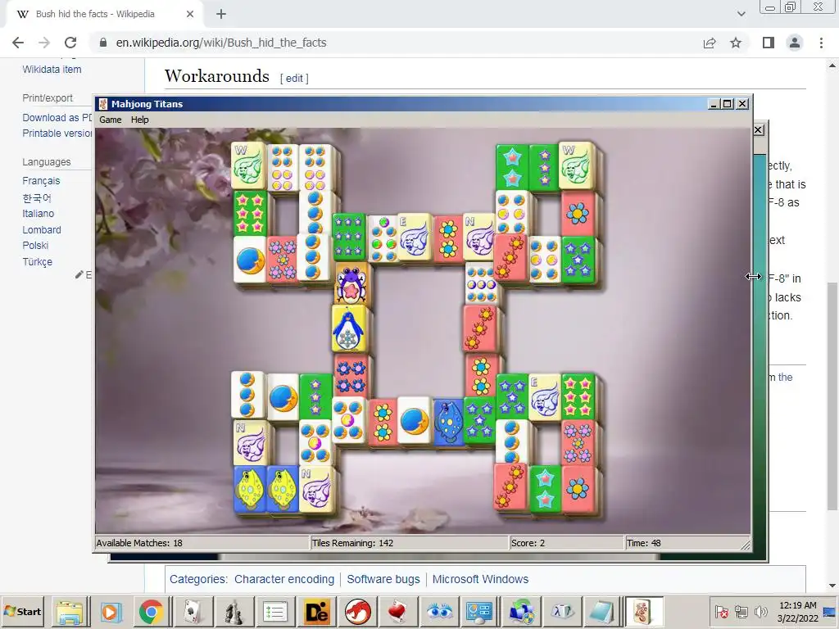Open the Microsoft Windows category link

click(x=480, y=579)
